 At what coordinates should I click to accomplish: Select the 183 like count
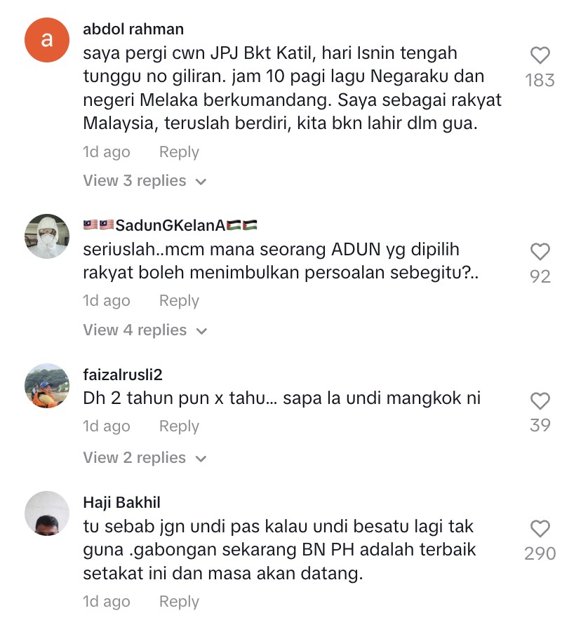pos(540,80)
